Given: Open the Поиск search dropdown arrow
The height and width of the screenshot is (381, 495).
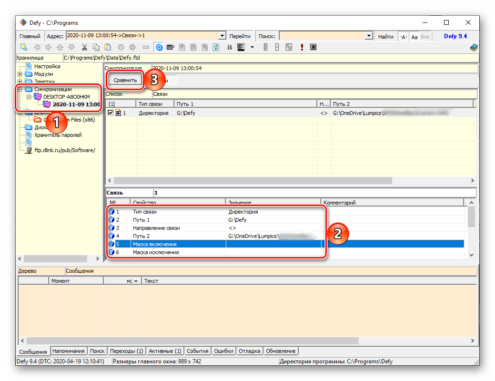Looking at the screenshot, I should pyautogui.click(x=368, y=36).
